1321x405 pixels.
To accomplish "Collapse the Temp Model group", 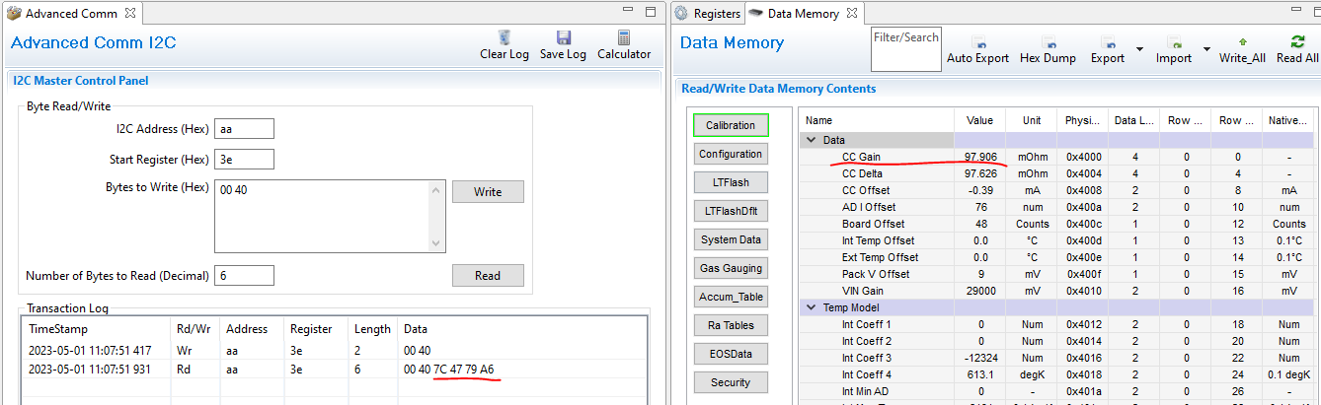I will pyautogui.click(x=812, y=307).
